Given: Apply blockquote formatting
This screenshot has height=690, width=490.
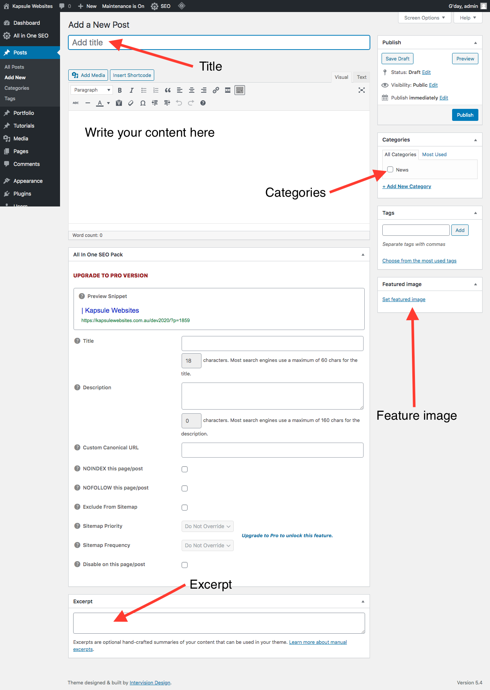Looking at the screenshot, I should 167,90.
